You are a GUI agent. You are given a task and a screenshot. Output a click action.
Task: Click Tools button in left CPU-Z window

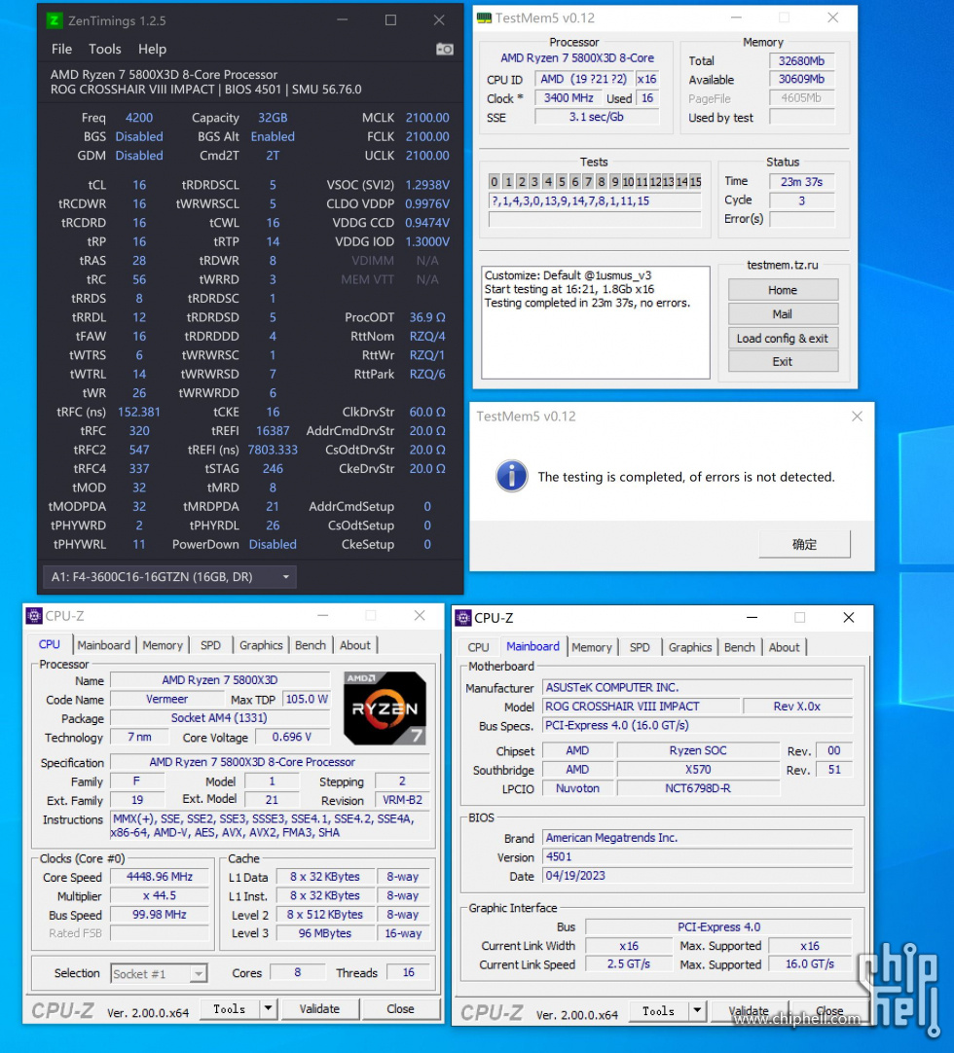coord(230,1008)
